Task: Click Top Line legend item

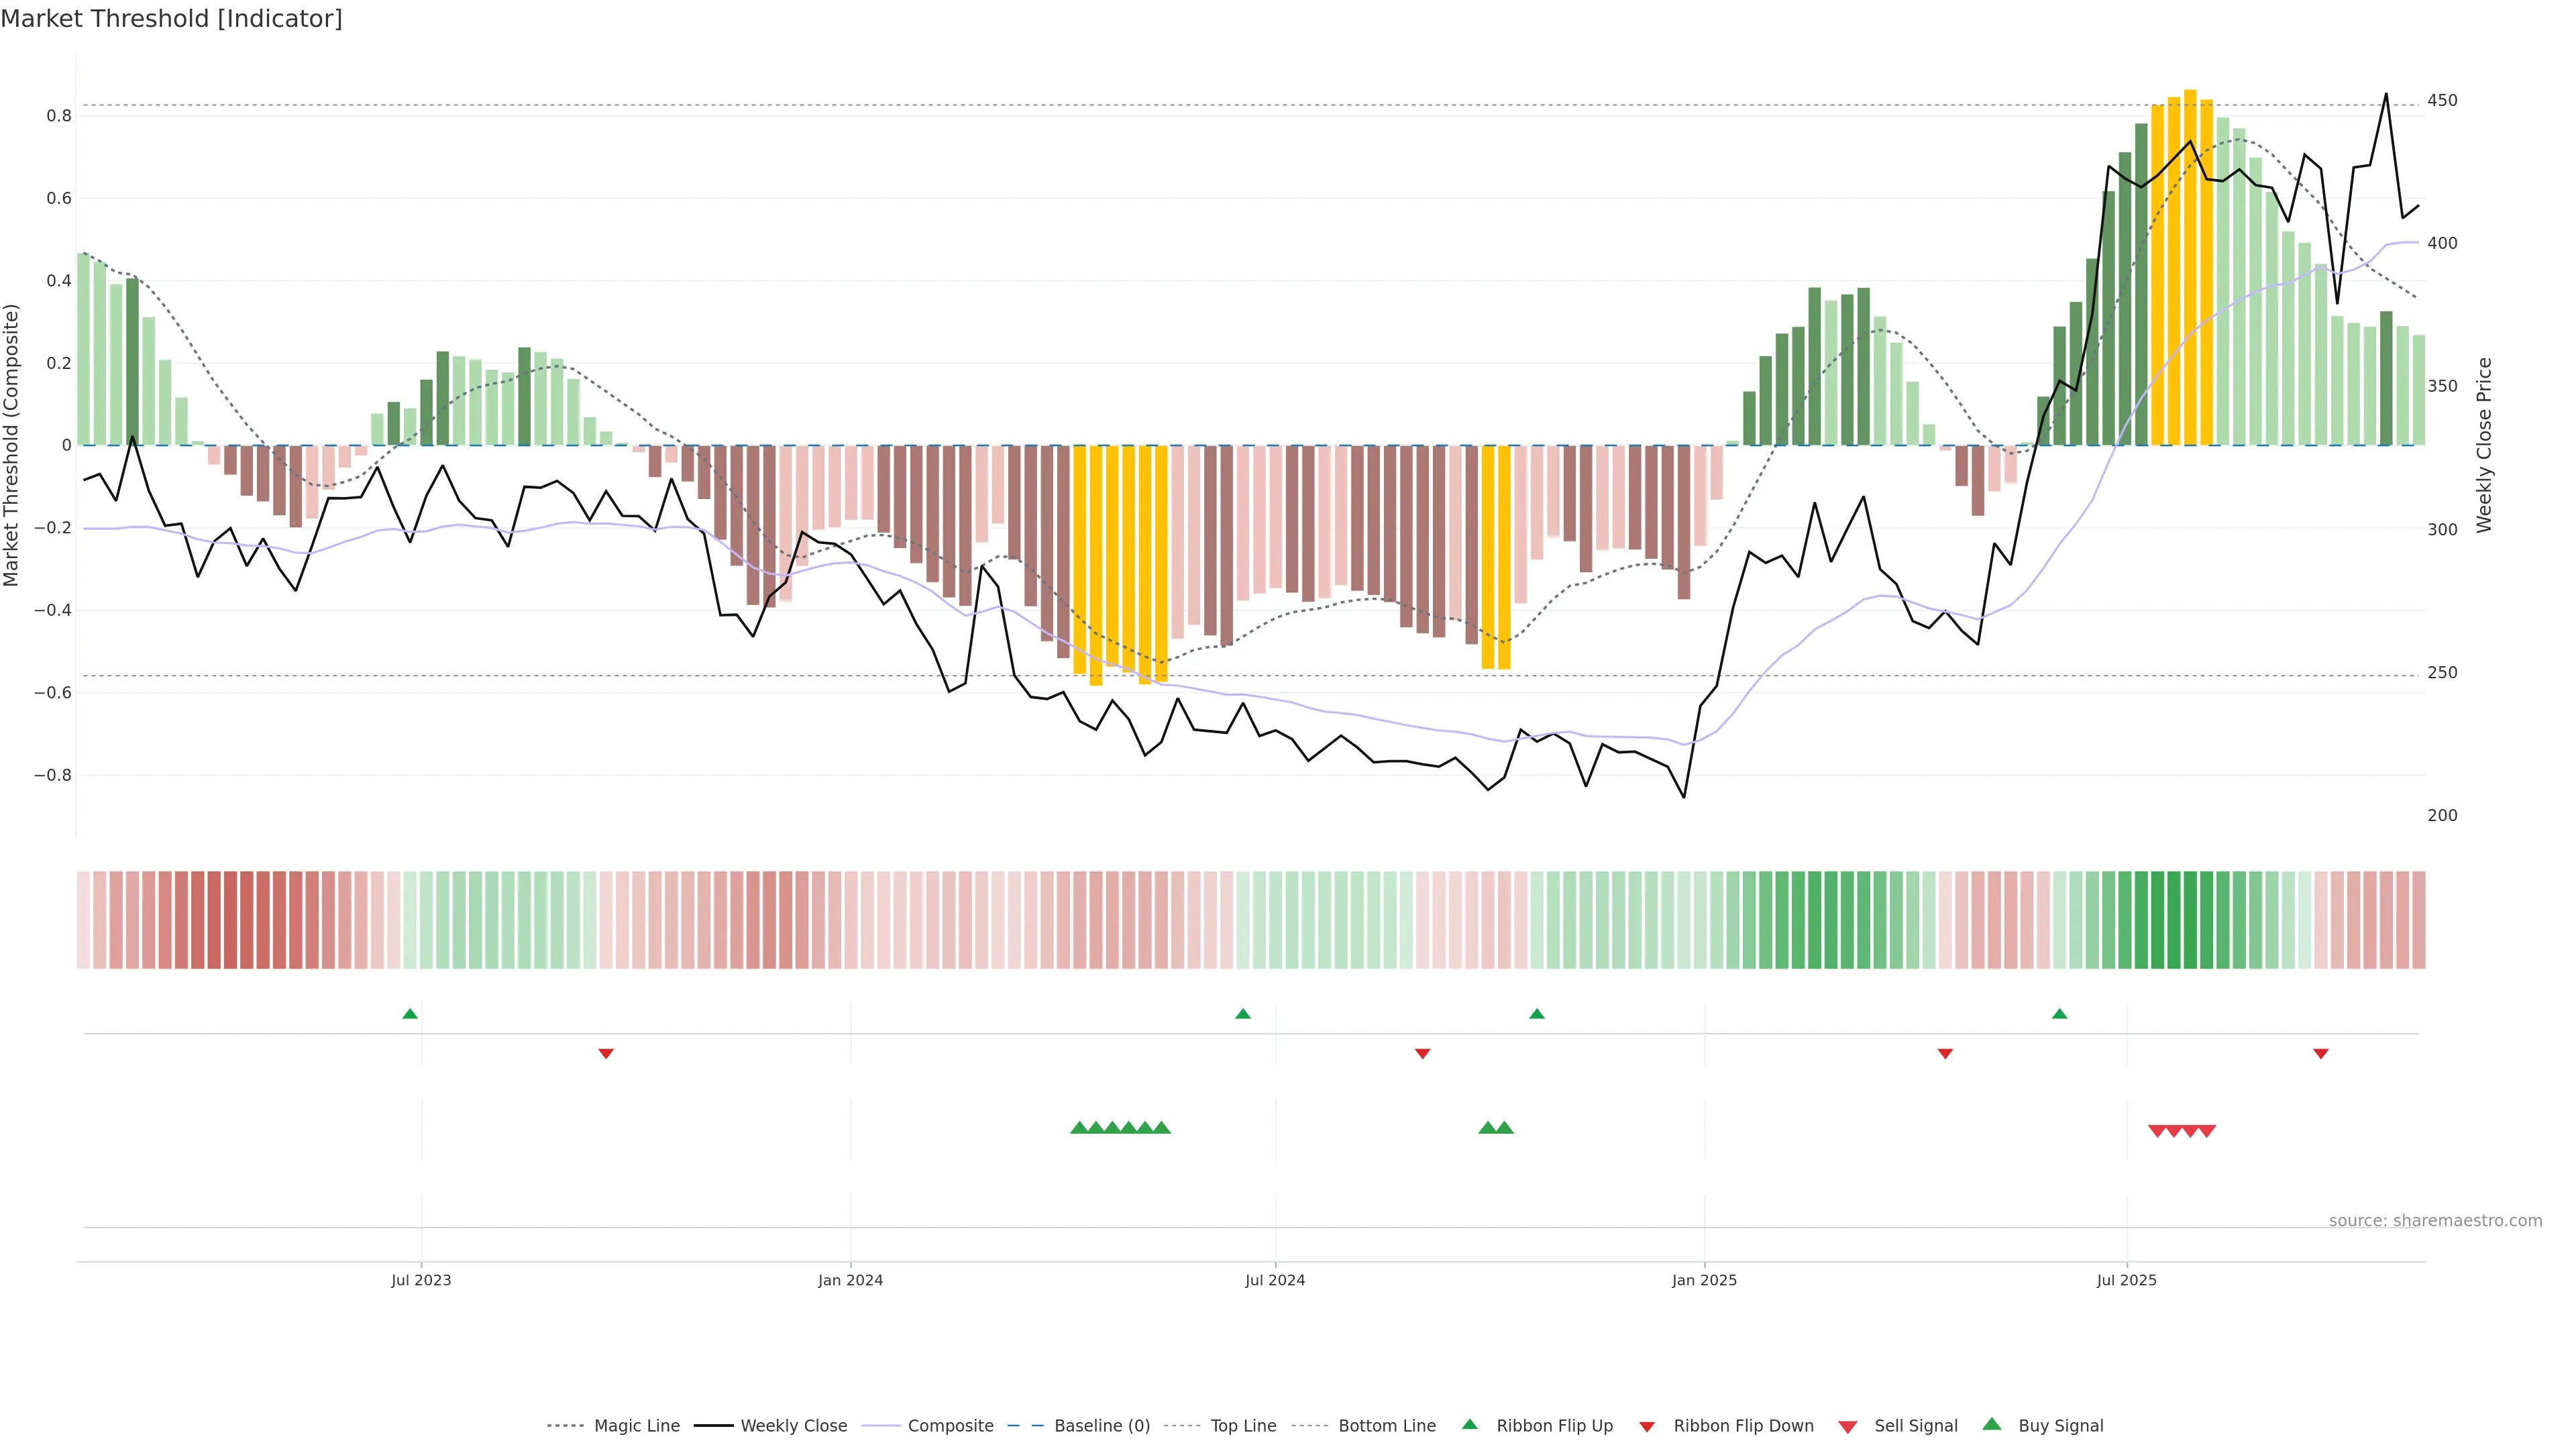Action: [1243, 1425]
